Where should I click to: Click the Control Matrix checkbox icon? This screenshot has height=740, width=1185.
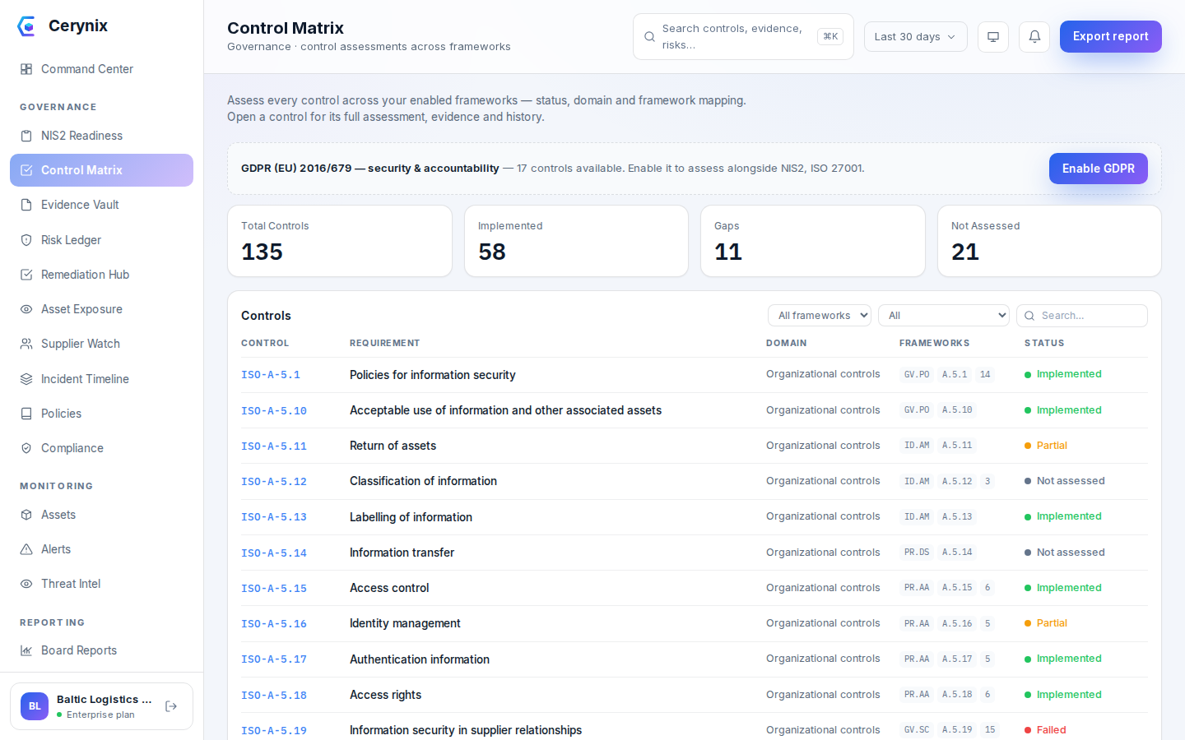[26, 170]
